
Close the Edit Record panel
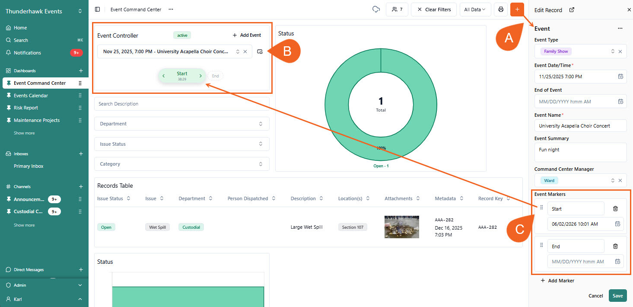pos(629,10)
